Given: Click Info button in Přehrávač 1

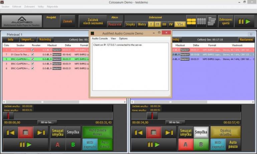Looking at the screenshot, I should click(10, 39).
